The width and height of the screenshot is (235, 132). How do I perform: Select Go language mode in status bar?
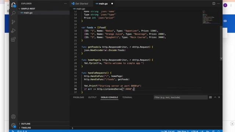(207, 131)
